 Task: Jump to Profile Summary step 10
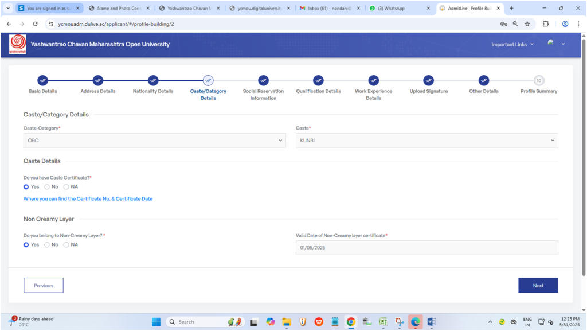[539, 80]
